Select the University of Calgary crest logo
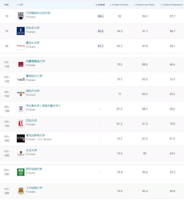This screenshot has height=200, width=184. 21,191
